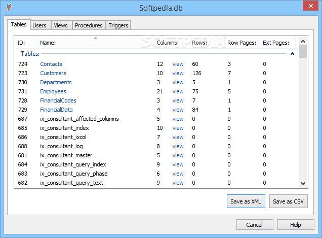Click view link for ix_consultant_log
This screenshot has width=322, height=238.
coord(178,146)
